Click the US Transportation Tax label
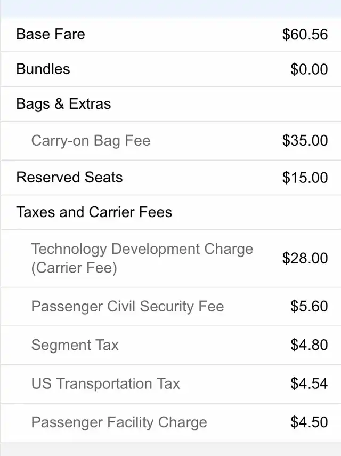This screenshot has height=456, width=341. pyautogui.click(x=105, y=384)
